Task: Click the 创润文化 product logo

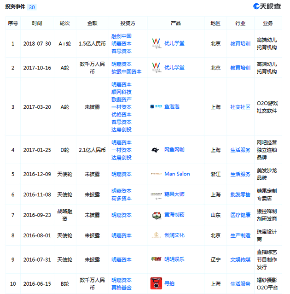Action: pos(156,235)
